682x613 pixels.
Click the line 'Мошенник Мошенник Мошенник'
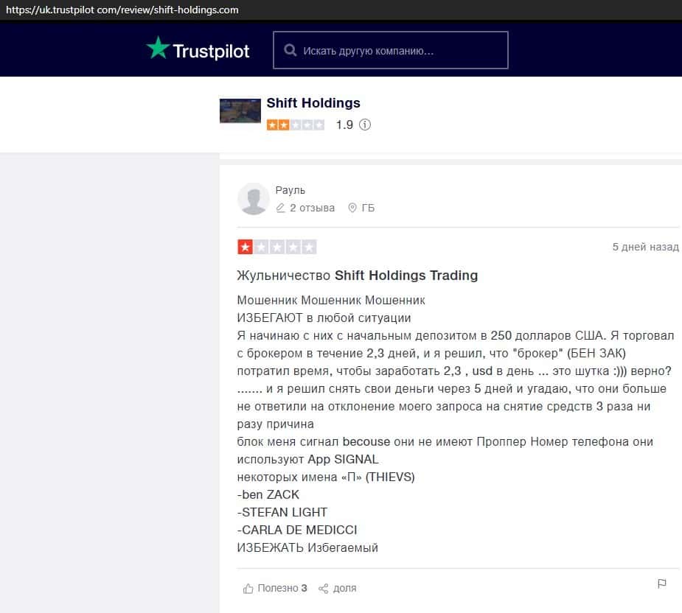coord(331,301)
